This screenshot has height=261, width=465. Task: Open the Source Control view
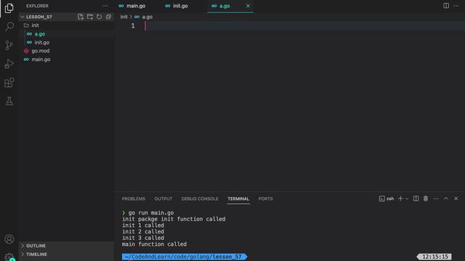click(9, 45)
